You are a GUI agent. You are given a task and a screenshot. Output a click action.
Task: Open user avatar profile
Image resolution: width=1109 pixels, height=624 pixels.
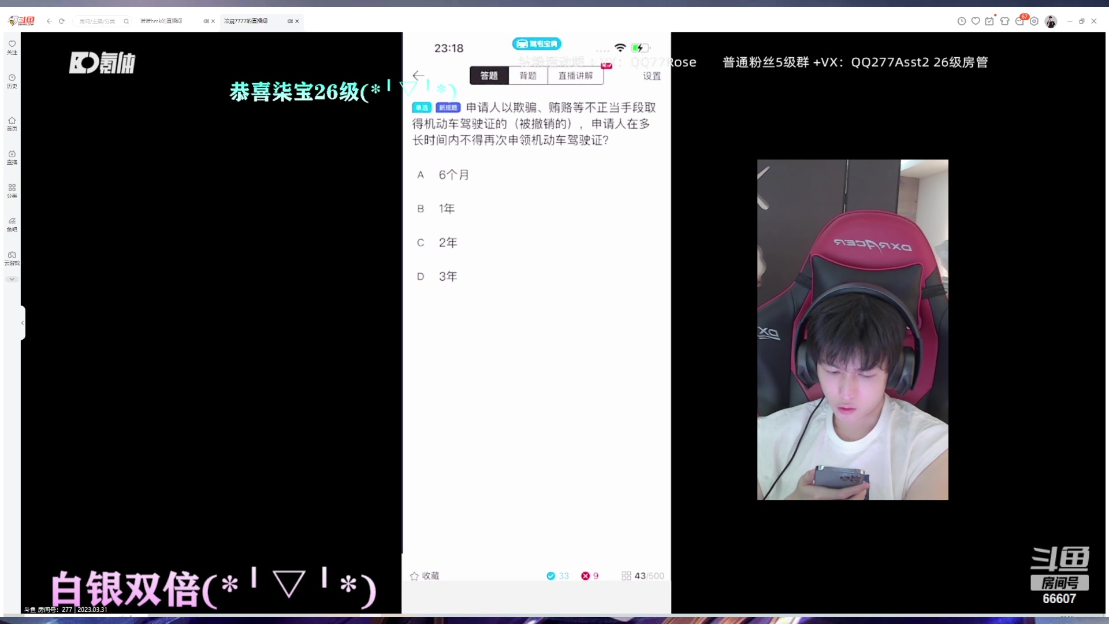(1051, 21)
